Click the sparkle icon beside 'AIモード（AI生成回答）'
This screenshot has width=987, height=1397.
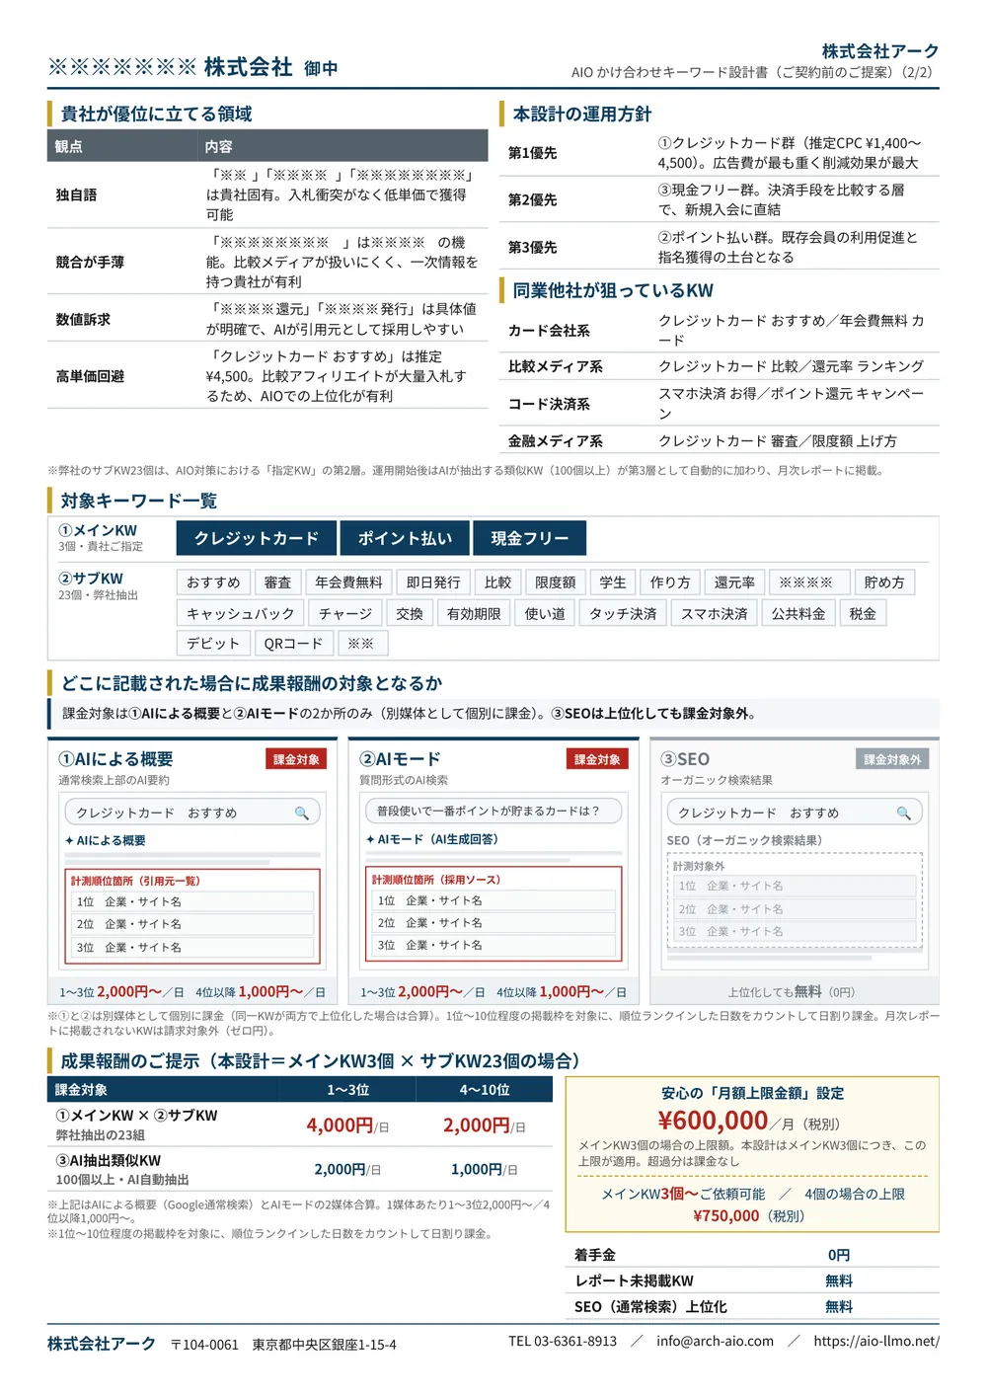point(370,839)
